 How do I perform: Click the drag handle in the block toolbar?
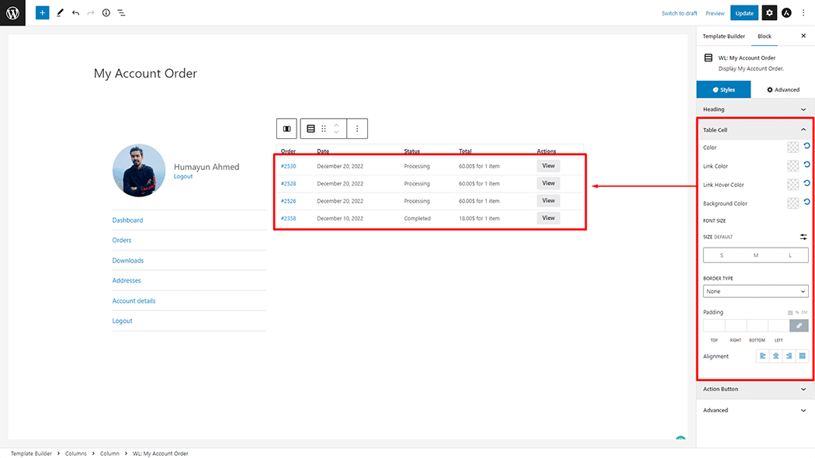(x=324, y=128)
